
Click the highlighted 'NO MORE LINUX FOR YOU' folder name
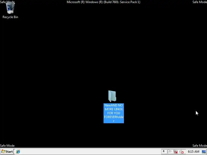114,113
